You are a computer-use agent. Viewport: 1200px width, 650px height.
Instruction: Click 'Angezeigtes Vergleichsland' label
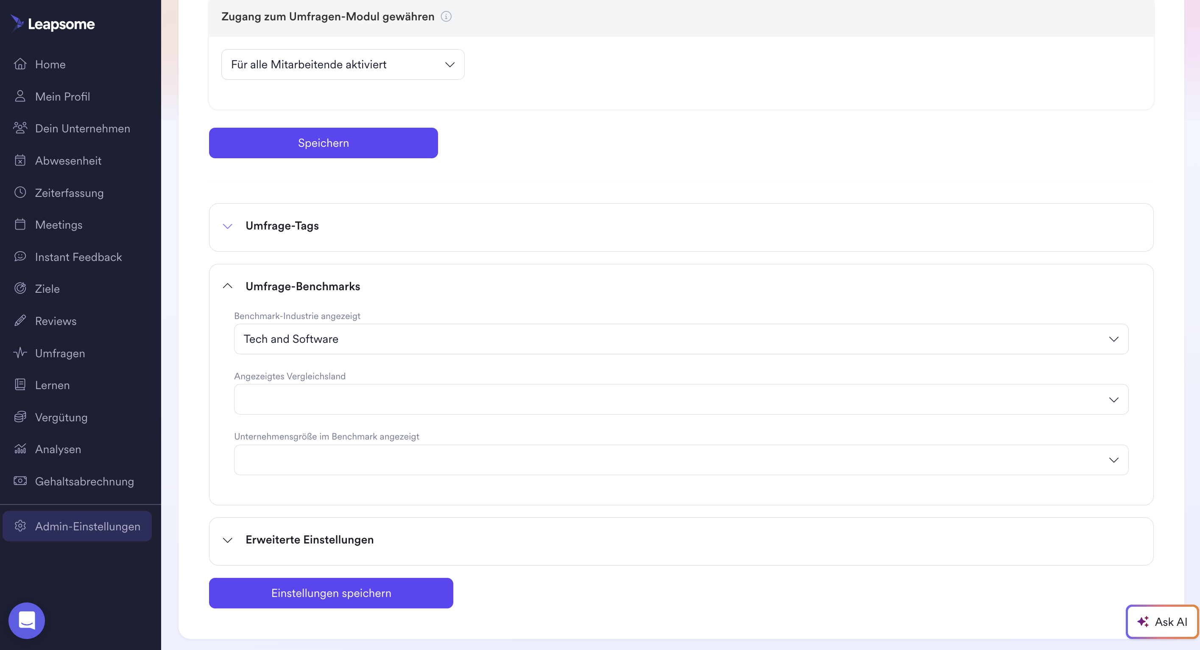click(290, 376)
